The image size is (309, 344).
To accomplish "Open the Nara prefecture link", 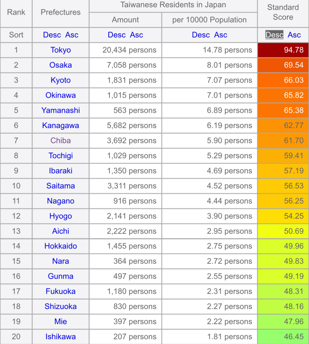I will (x=61, y=261).
